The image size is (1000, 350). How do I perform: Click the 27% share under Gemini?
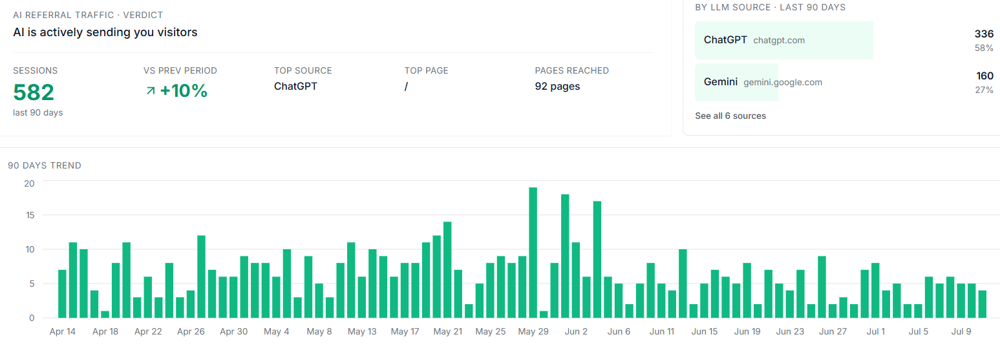984,90
